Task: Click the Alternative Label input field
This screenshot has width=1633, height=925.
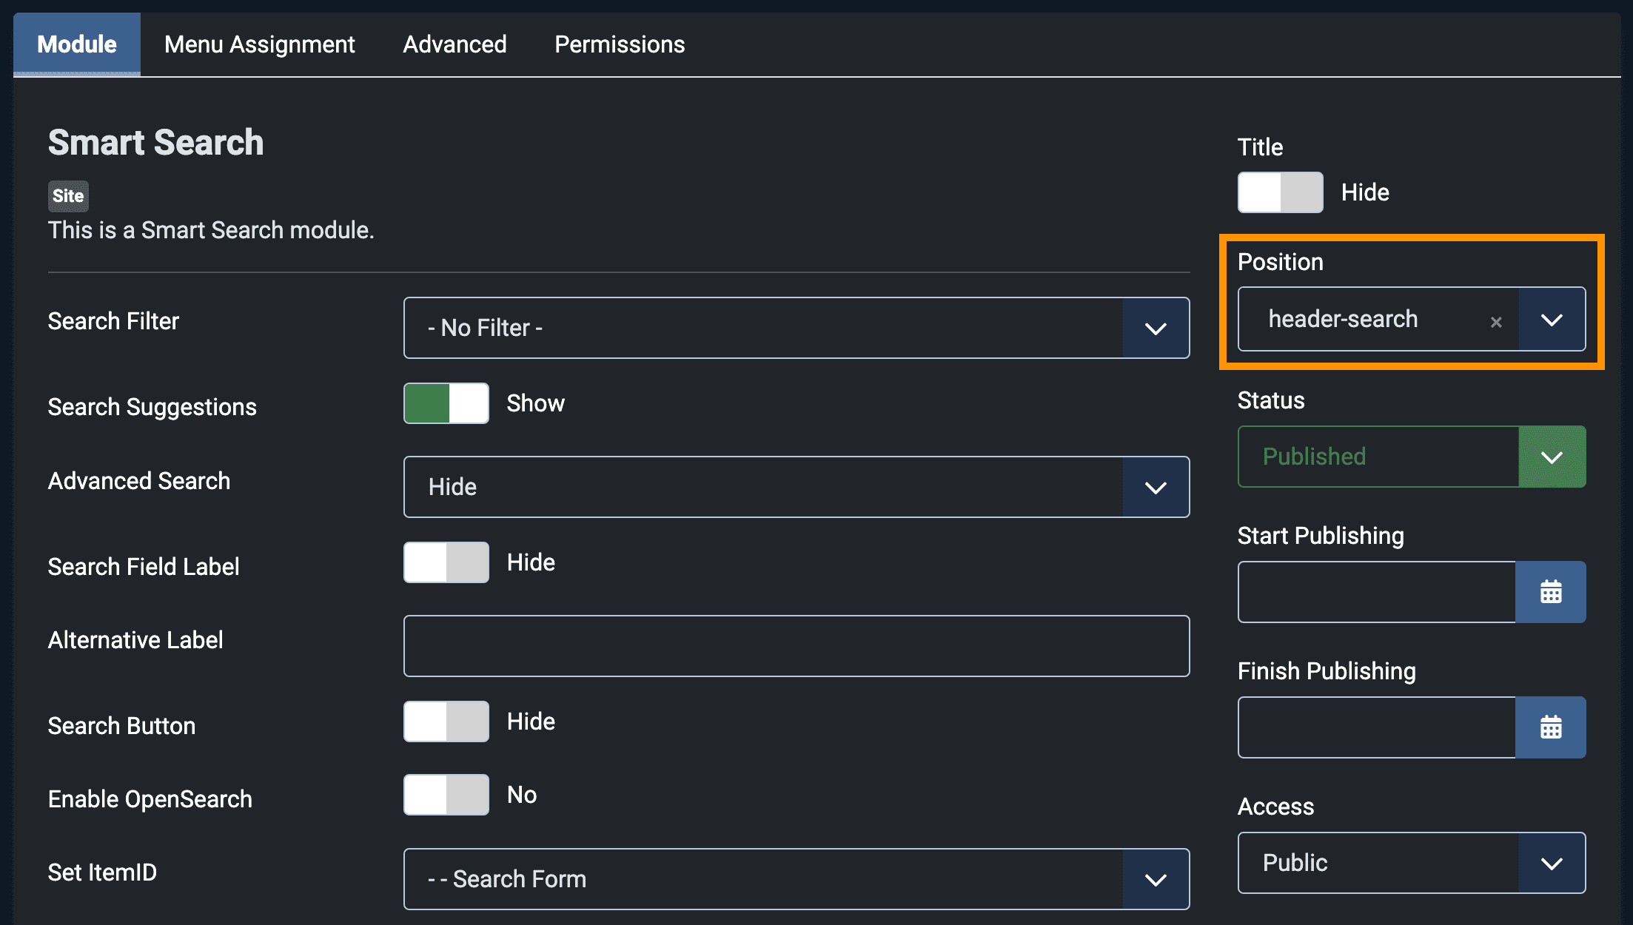Action: coord(797,646)
